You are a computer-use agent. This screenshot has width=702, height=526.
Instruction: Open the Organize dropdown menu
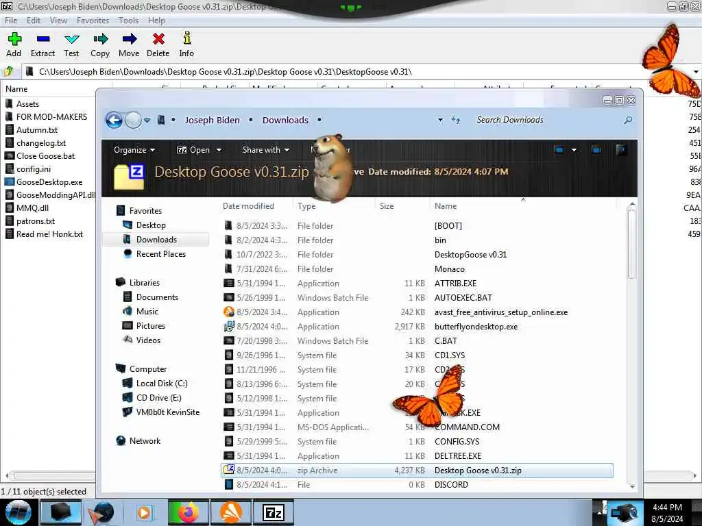[x=134, y=150]
